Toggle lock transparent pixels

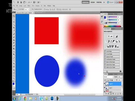(107, 80)
